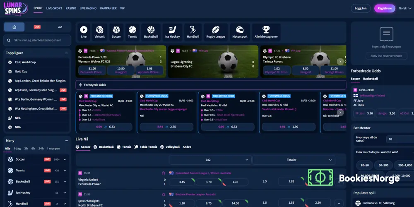Click Skriv inn reservert Kode button
Viewport: 414px width, 207px height.
pos(386,56)
